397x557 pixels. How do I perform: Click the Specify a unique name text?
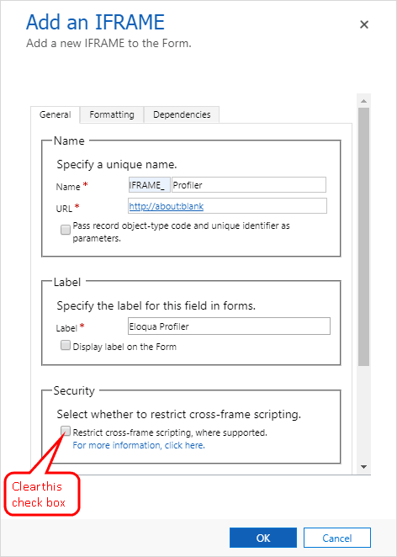coord(117,165)
